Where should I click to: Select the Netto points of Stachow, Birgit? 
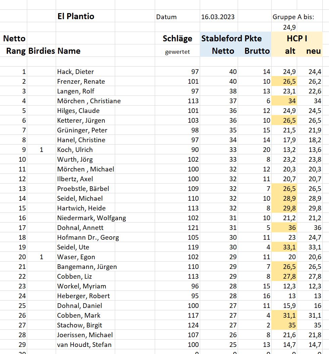click(x=219, y=325)
